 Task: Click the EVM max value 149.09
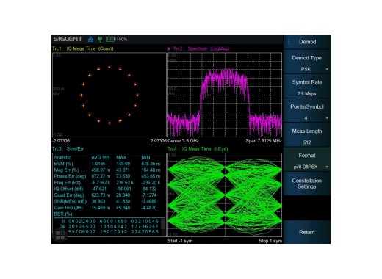coord(123,164)
